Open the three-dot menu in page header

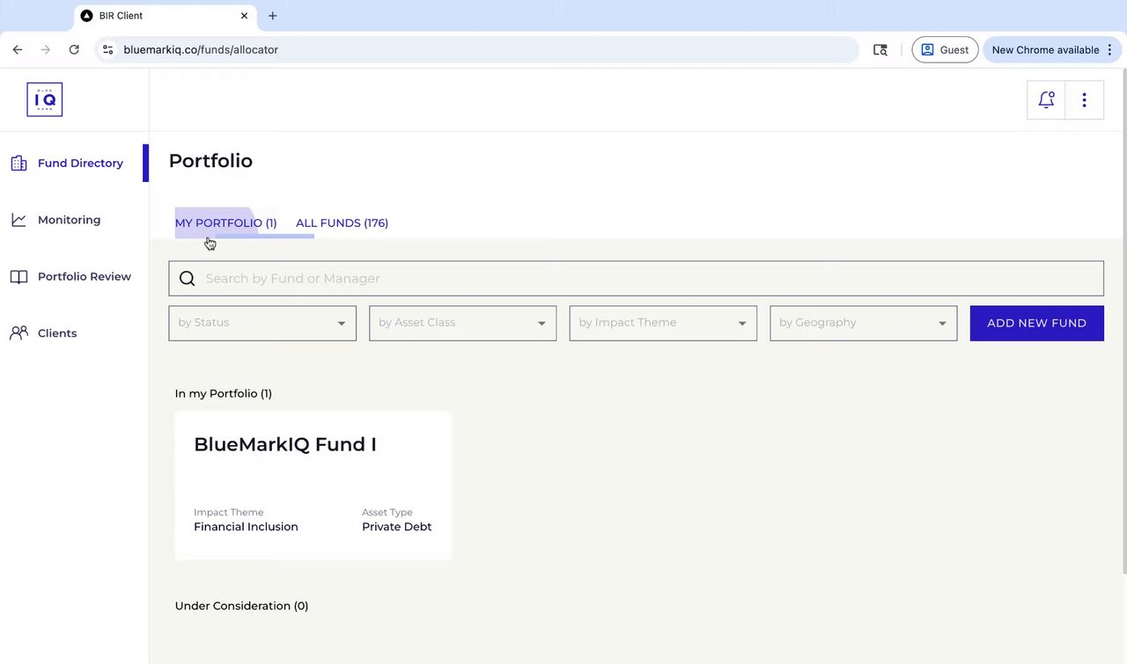pos(1085,100)
